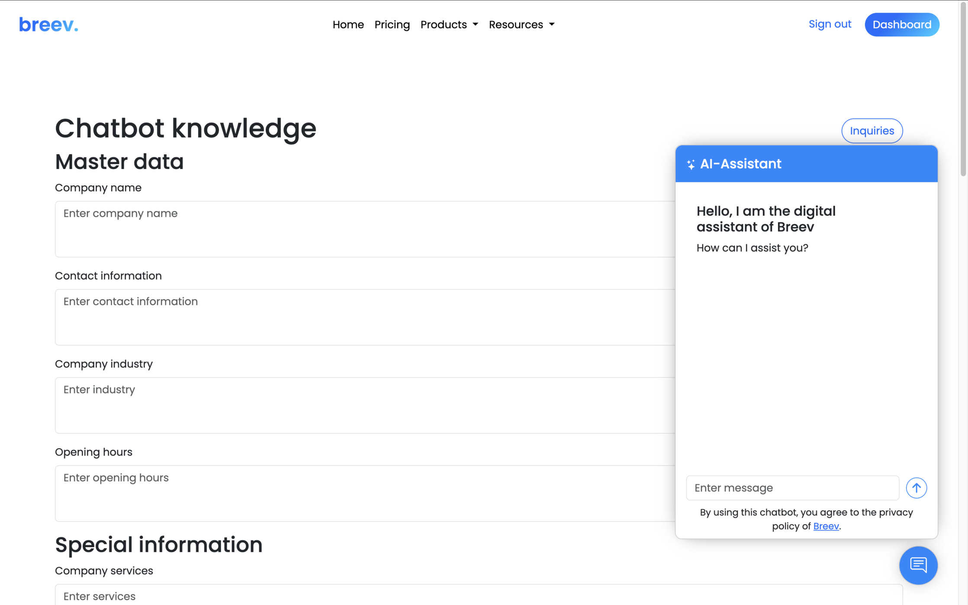
Task: Click the page vertical scrollbar
Action: (x=963, y=89)
